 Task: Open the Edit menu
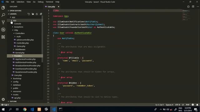[x=12, y=2]
